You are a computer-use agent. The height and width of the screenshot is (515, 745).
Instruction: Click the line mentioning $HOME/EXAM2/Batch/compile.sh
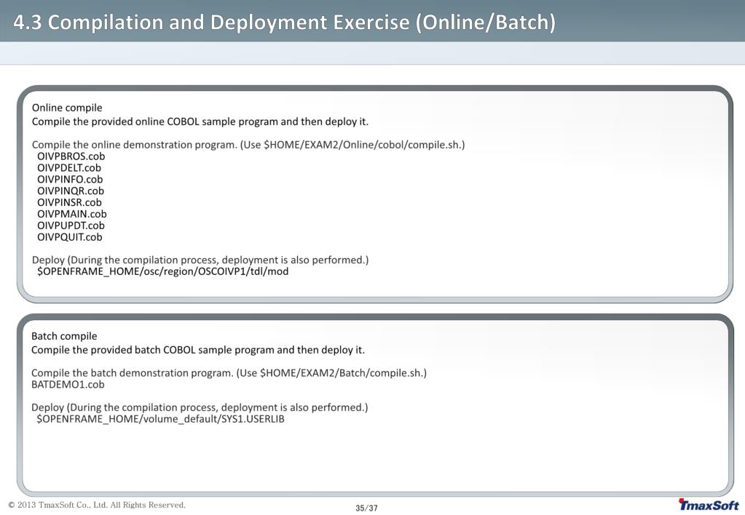point(229,373)
